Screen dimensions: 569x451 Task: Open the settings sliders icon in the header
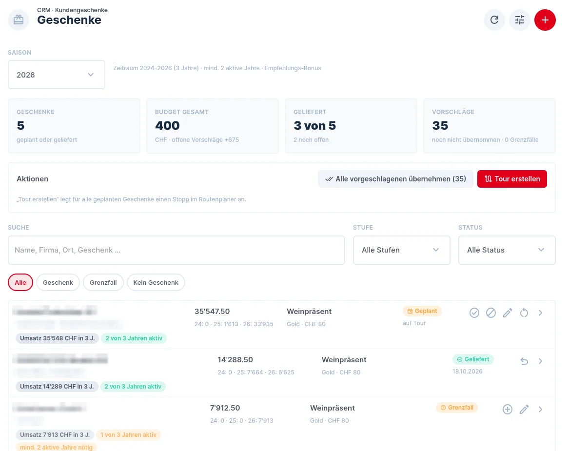[520, 20]
